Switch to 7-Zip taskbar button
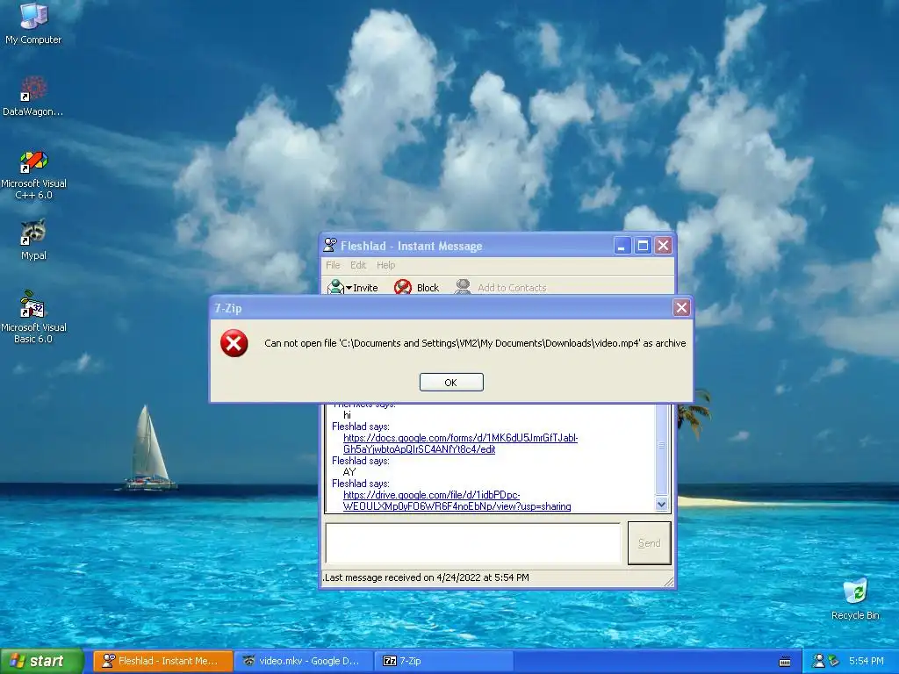Viewport: 899px width, 674px height. [443, 661]
